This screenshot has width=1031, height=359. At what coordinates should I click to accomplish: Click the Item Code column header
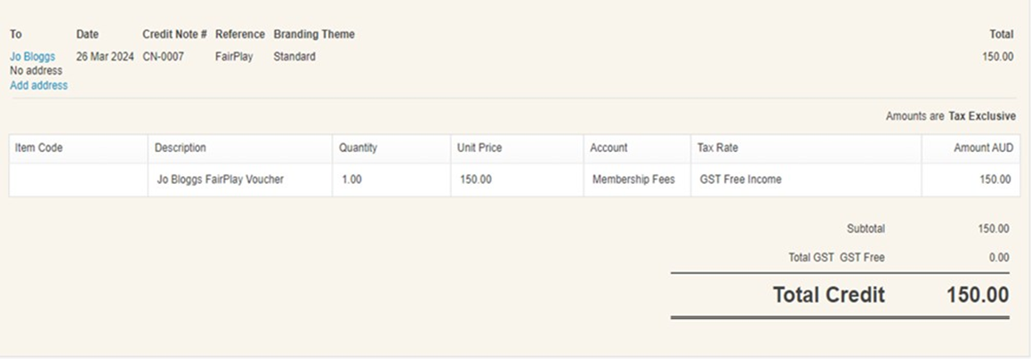click(x=39, y=148)
